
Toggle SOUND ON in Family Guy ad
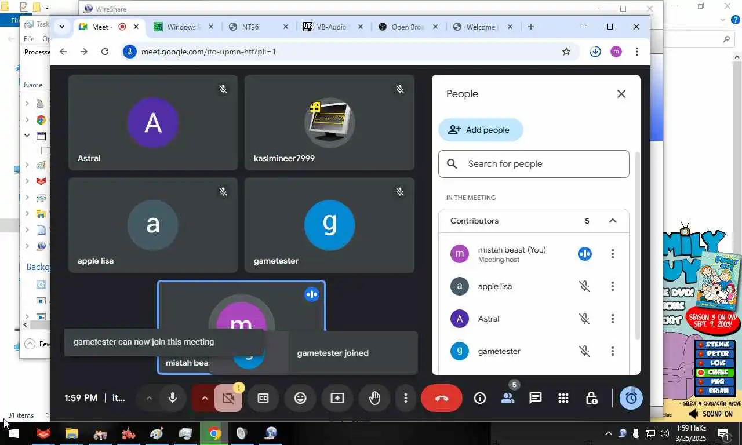(x=711, y=414)
